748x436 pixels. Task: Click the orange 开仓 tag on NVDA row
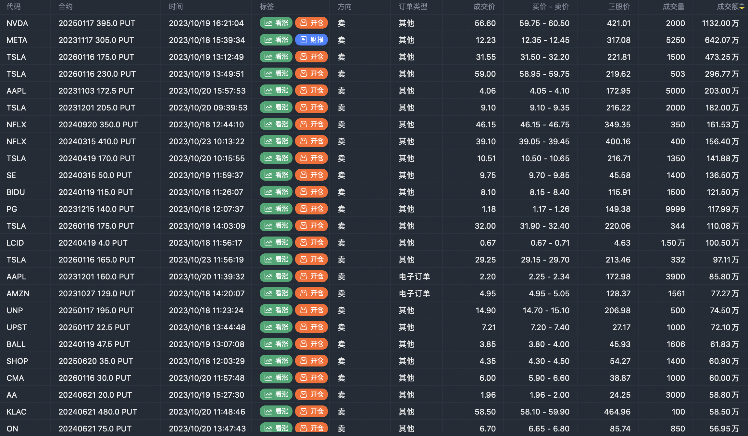click(x=311, y=23)
